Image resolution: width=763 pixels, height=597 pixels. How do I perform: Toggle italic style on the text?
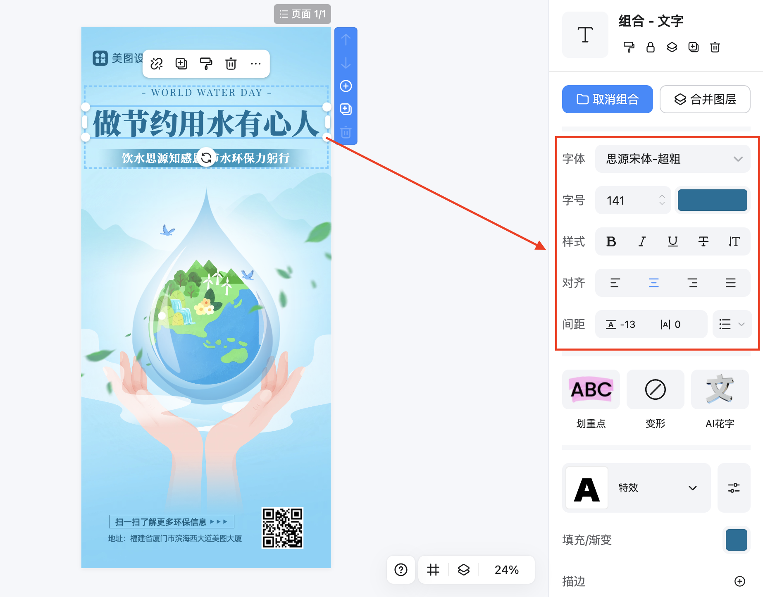pyautogui.click(x=641, y=241)
